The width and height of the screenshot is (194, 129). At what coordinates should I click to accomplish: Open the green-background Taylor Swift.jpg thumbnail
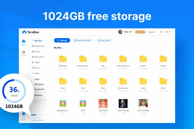143,104
